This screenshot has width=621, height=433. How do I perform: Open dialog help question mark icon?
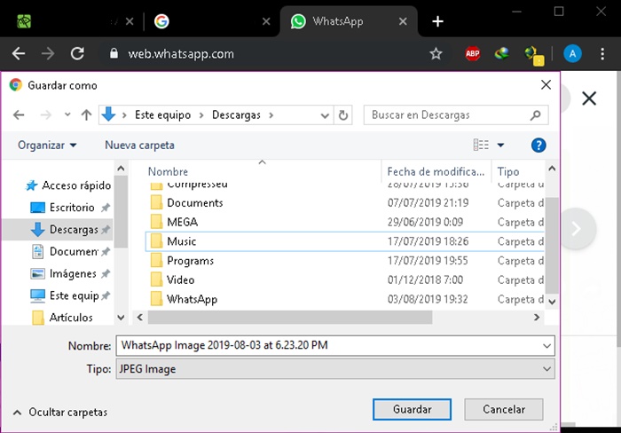click(x=538, y=146)
